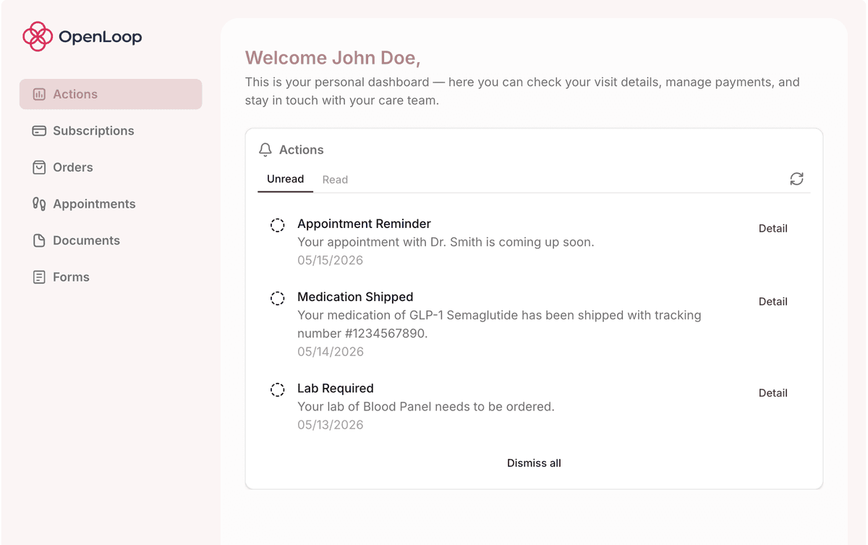
Task: Click the OpenLoop brand name
Action: [x=101, y=37]
